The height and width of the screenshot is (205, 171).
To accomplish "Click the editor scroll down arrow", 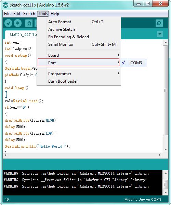I will (x=166, y=149).
